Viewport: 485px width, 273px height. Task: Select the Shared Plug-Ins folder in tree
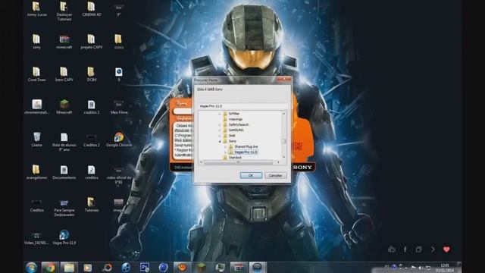246,146
